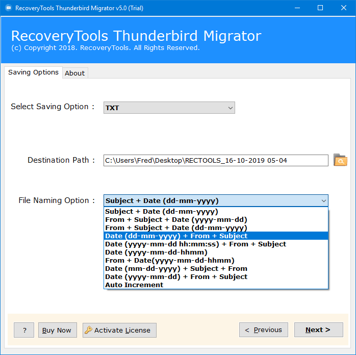Select Auto Increment naming option

click(x=216, y=285)
